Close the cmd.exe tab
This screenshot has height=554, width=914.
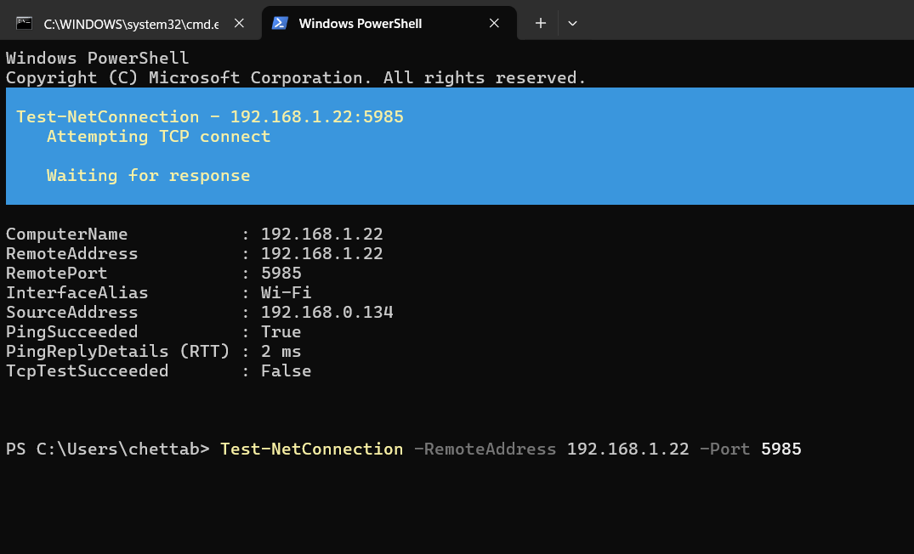click(239, 23)
